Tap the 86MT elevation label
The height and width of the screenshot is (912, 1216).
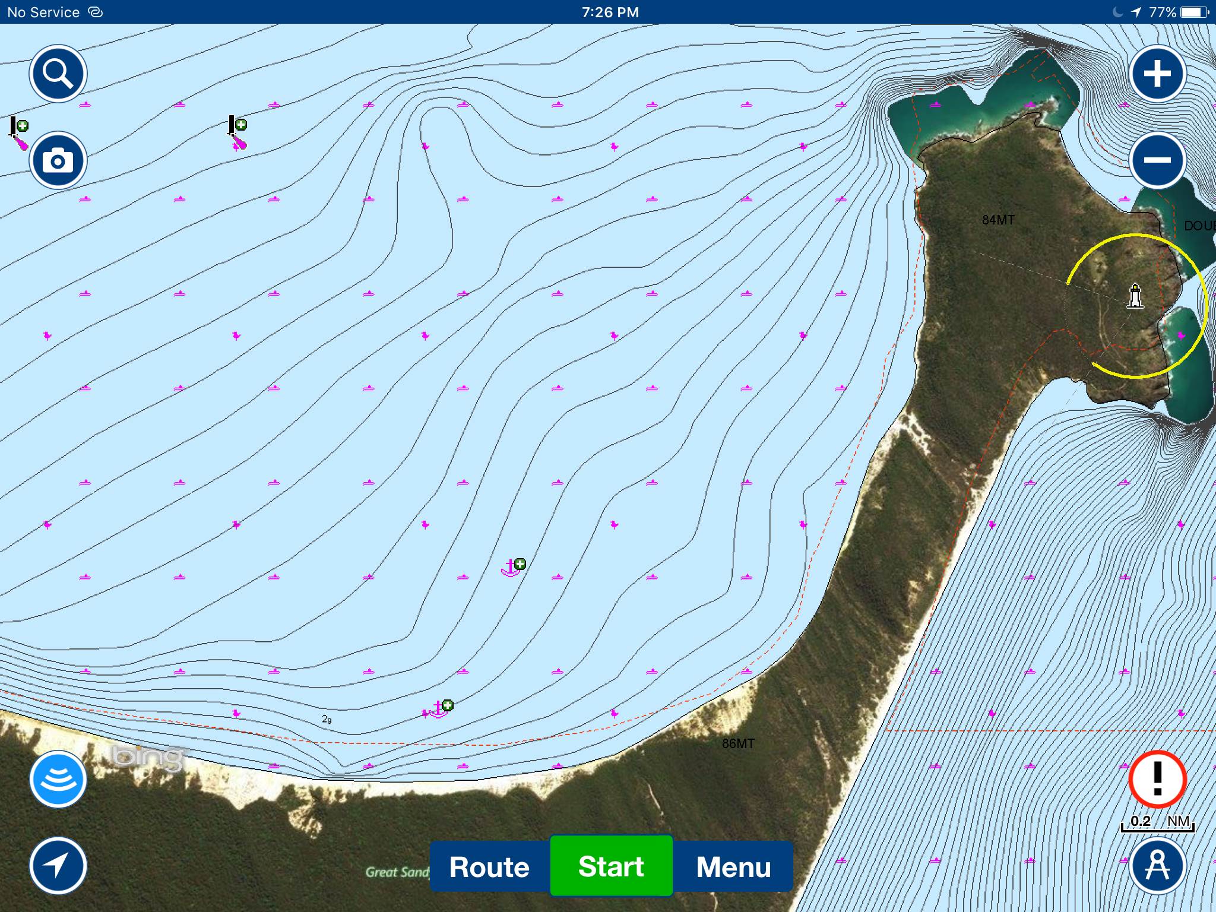[x=738, y=743]
